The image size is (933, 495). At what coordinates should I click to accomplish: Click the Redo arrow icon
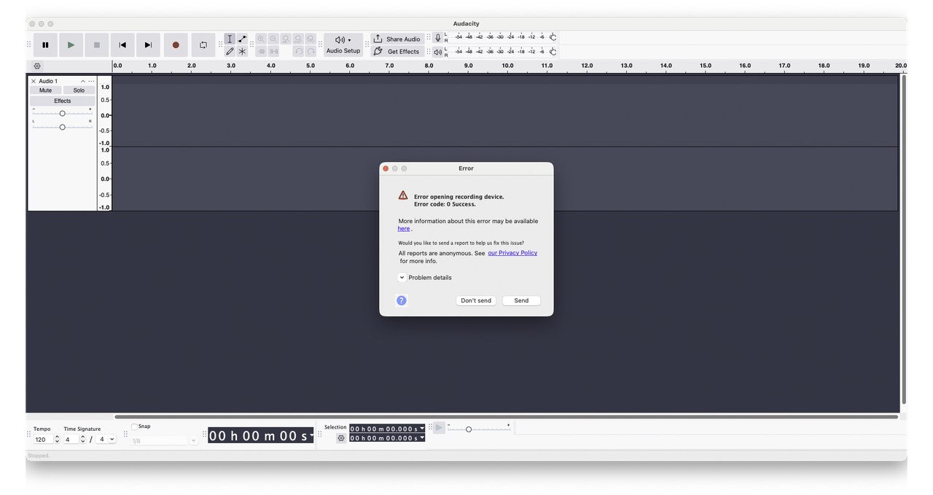click(x=311, y=52)
